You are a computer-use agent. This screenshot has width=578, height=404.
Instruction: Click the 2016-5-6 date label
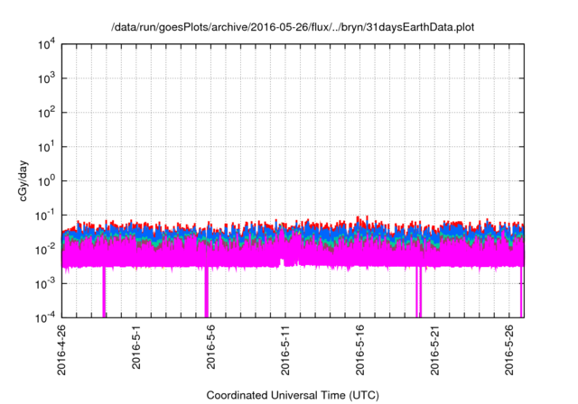tap(210, 346)
